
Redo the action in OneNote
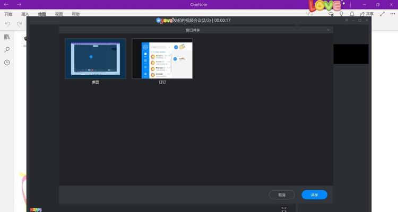(x=19, y=24)
